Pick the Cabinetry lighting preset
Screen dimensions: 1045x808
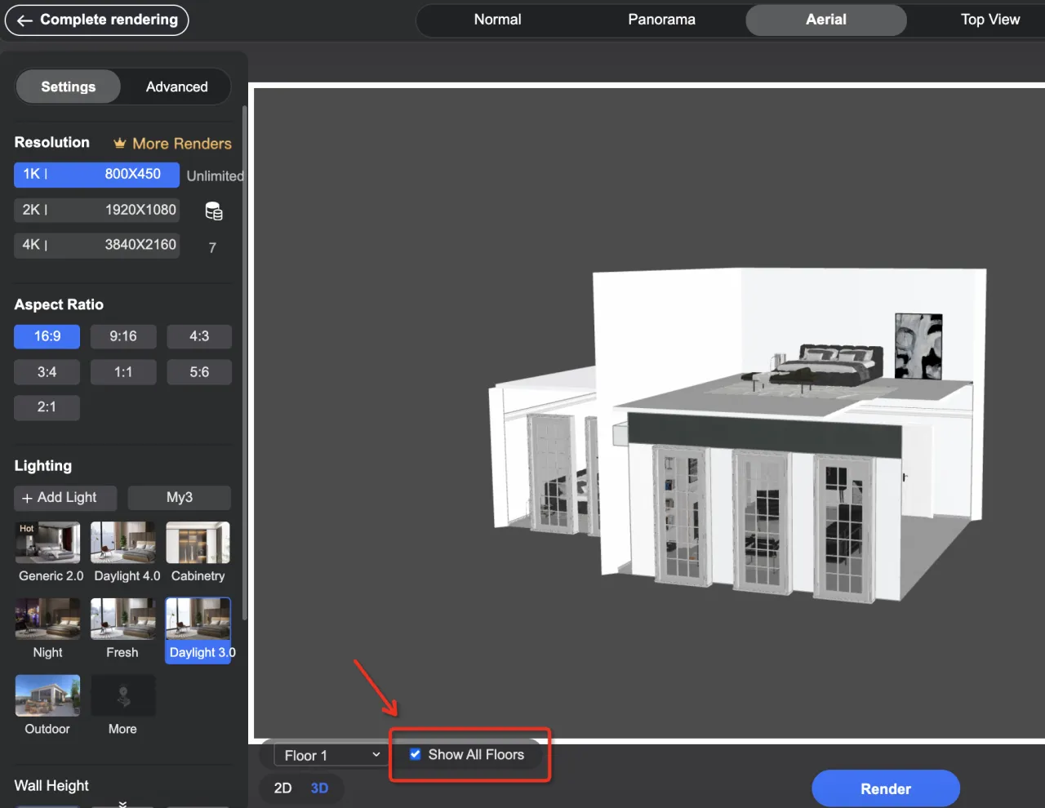[x=198, y=543]
